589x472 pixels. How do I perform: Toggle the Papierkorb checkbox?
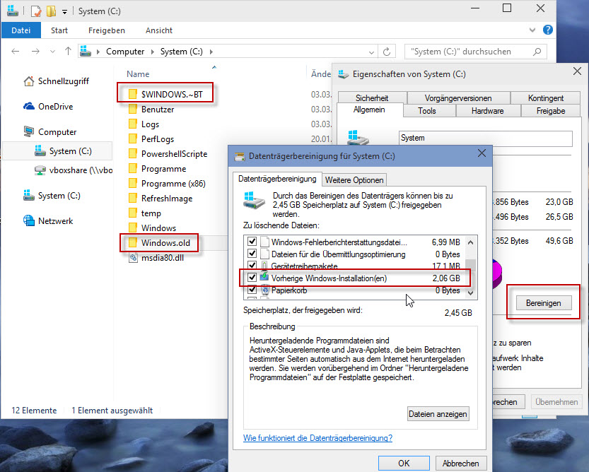[252, 290]
